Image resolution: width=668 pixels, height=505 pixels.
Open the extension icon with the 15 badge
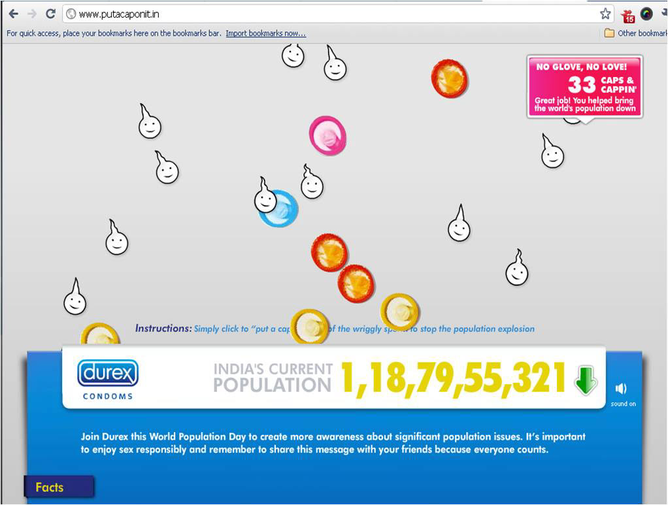click(628, 15)
